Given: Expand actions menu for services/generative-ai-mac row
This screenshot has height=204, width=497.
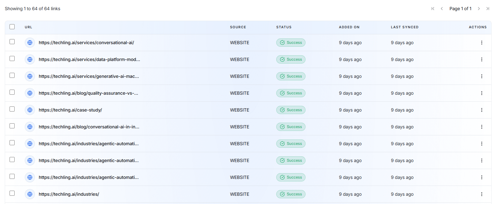Looking at the screenshot, I should click(482, 76).
